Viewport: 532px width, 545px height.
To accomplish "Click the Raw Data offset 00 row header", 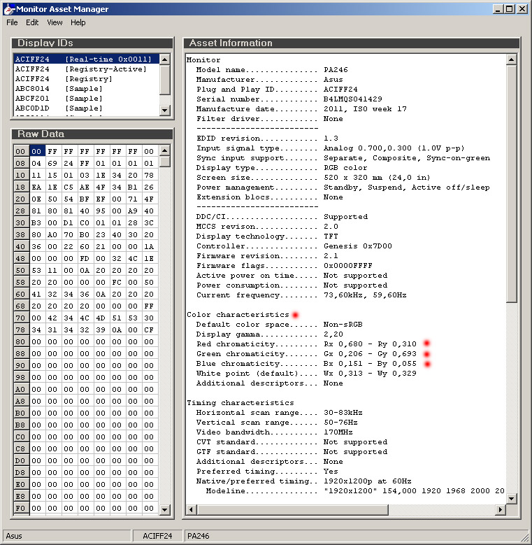I will click(x=21, y=151).
